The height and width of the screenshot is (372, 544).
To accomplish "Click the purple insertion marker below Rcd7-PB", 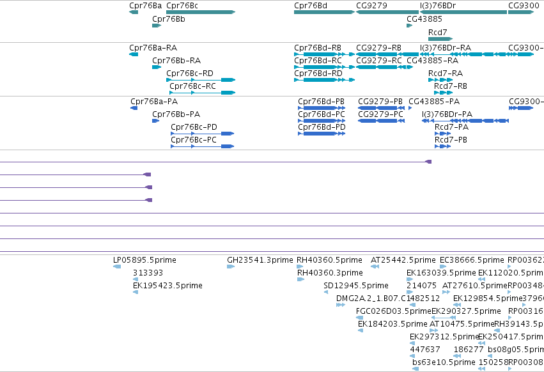I will coord(428,162).
